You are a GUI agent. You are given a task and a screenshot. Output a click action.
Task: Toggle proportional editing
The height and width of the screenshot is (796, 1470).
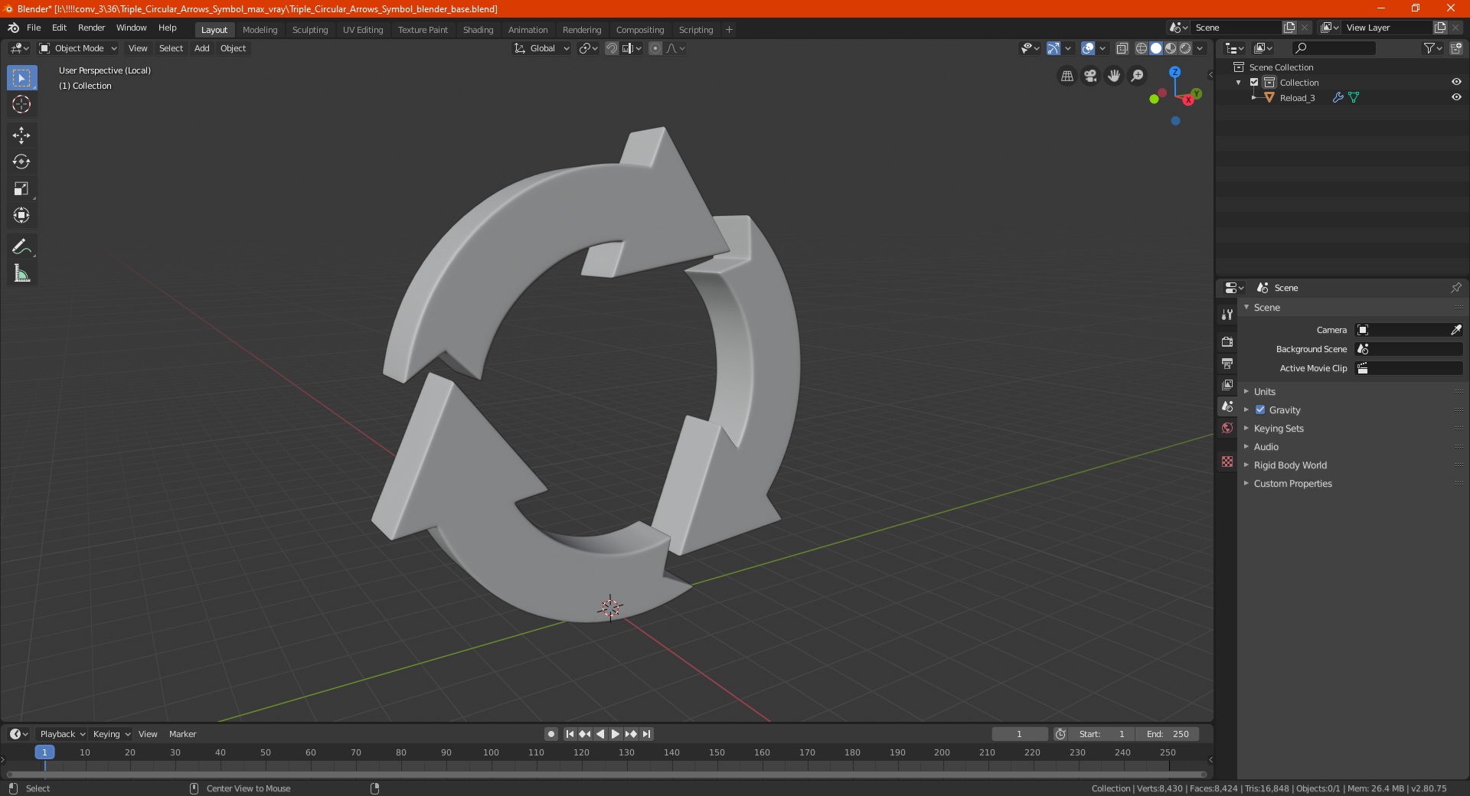[x=655, y=48]
